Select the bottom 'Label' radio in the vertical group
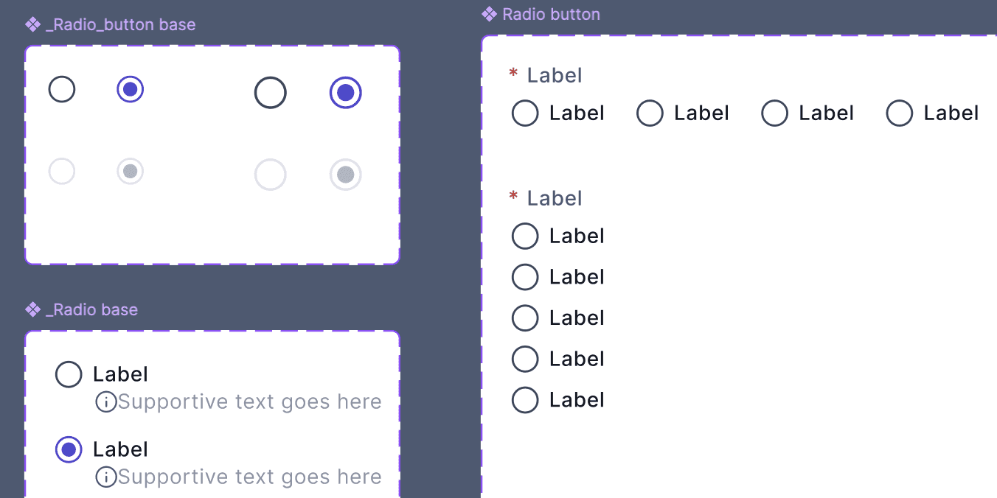 click(x=525, y=400)
